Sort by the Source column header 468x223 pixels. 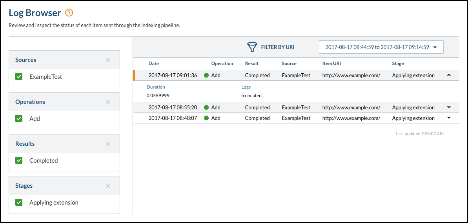point(289,63)
